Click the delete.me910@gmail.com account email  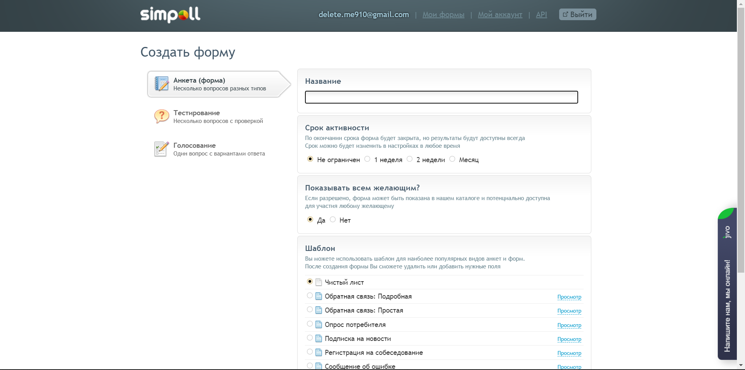tap(364, 15)
